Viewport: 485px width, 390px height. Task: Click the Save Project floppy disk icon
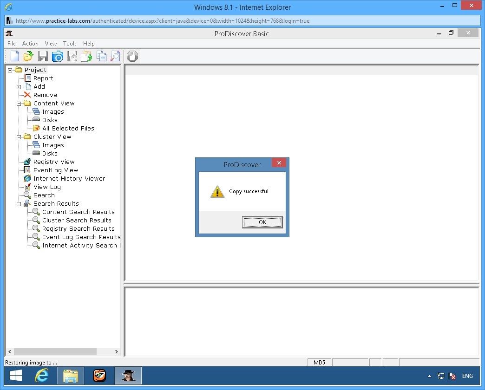click(x=43, y=56)
